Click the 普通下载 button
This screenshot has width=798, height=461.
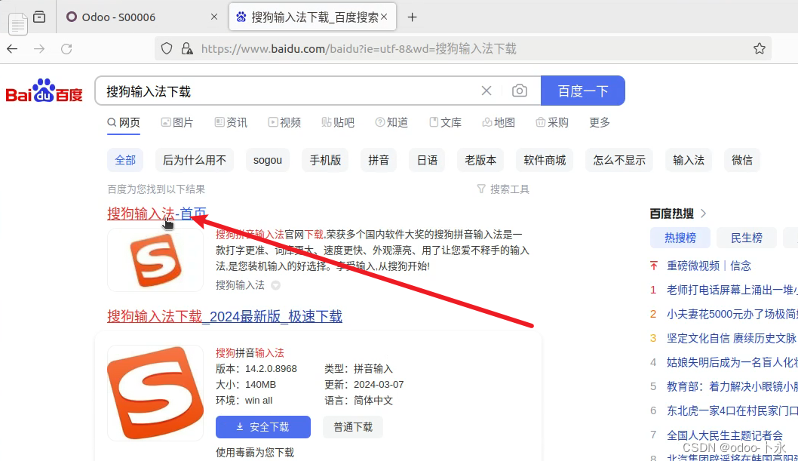pos(353,427)
